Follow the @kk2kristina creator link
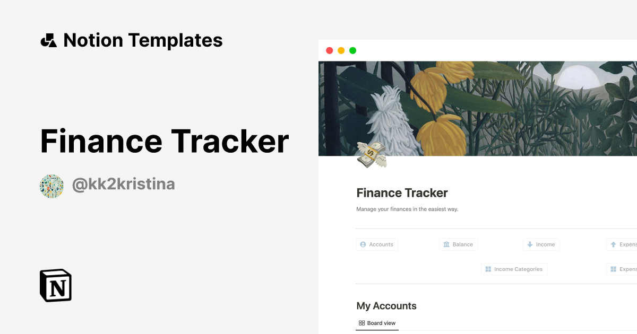The height and width of the screenshot is (334, 637). (x=124, y=184)
